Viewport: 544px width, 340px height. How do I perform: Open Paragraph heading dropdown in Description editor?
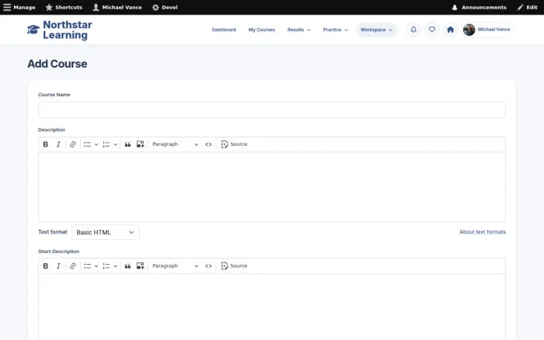point(175,144)
